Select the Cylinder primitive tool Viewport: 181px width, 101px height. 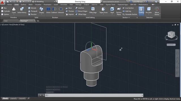click(x=6, y=11)
